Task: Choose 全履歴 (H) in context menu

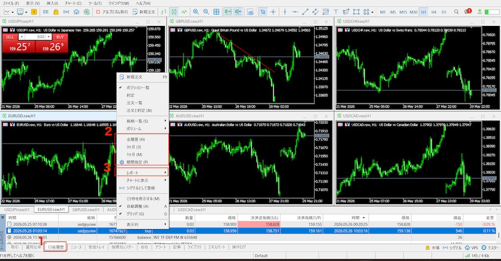Action: point(142,139)
